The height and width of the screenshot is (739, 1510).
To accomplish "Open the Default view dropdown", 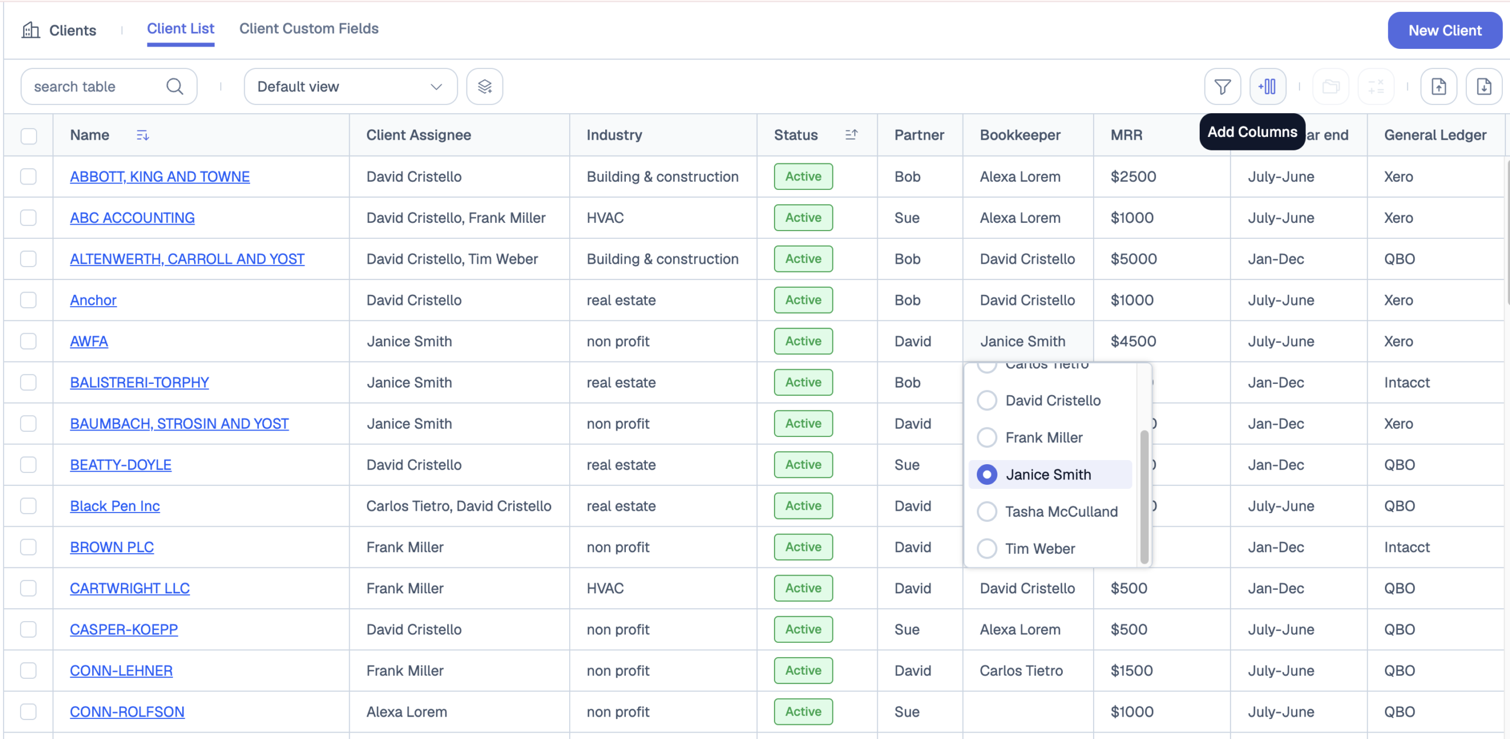I will 350,87.
